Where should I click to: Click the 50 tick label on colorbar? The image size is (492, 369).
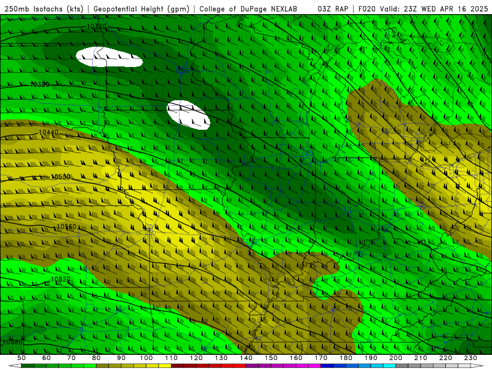[x=22, y=358]
